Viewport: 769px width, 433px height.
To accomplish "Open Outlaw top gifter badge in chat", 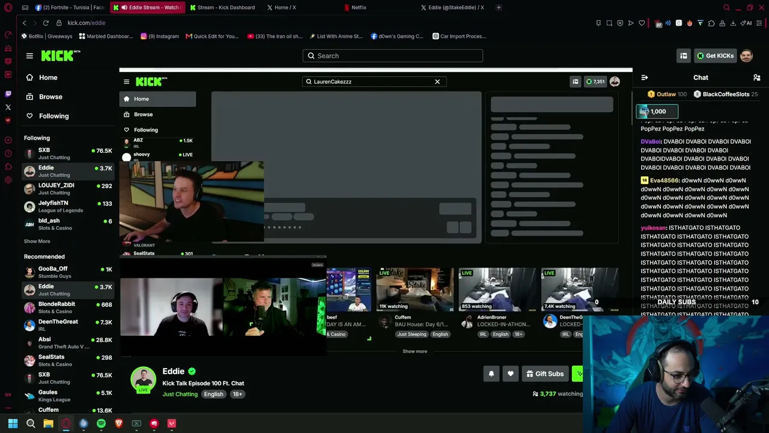I will coord(667,94).
